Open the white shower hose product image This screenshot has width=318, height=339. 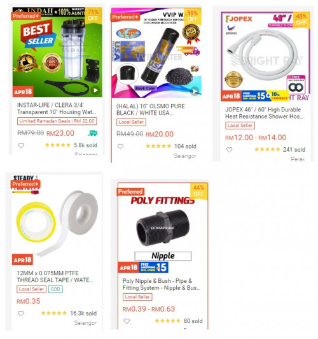point(265,57)
